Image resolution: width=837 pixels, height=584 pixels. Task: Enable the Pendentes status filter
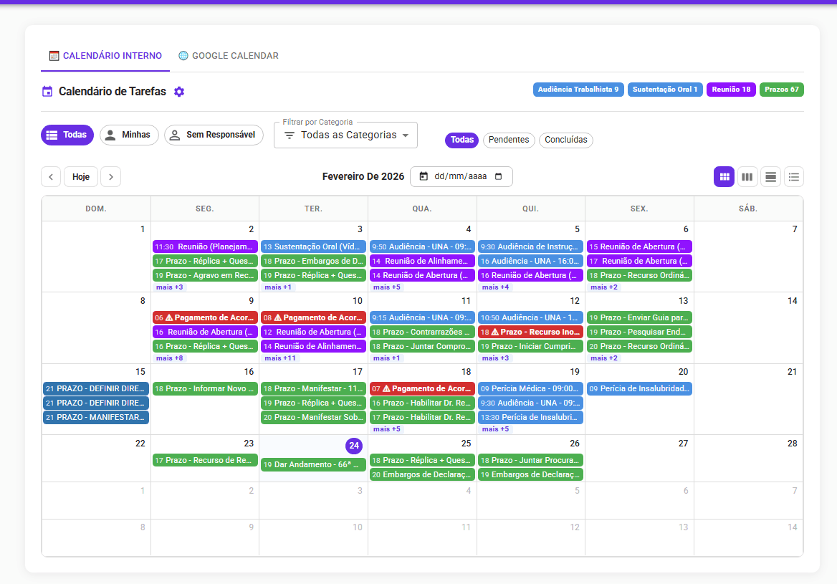click(x=509, y=140)
